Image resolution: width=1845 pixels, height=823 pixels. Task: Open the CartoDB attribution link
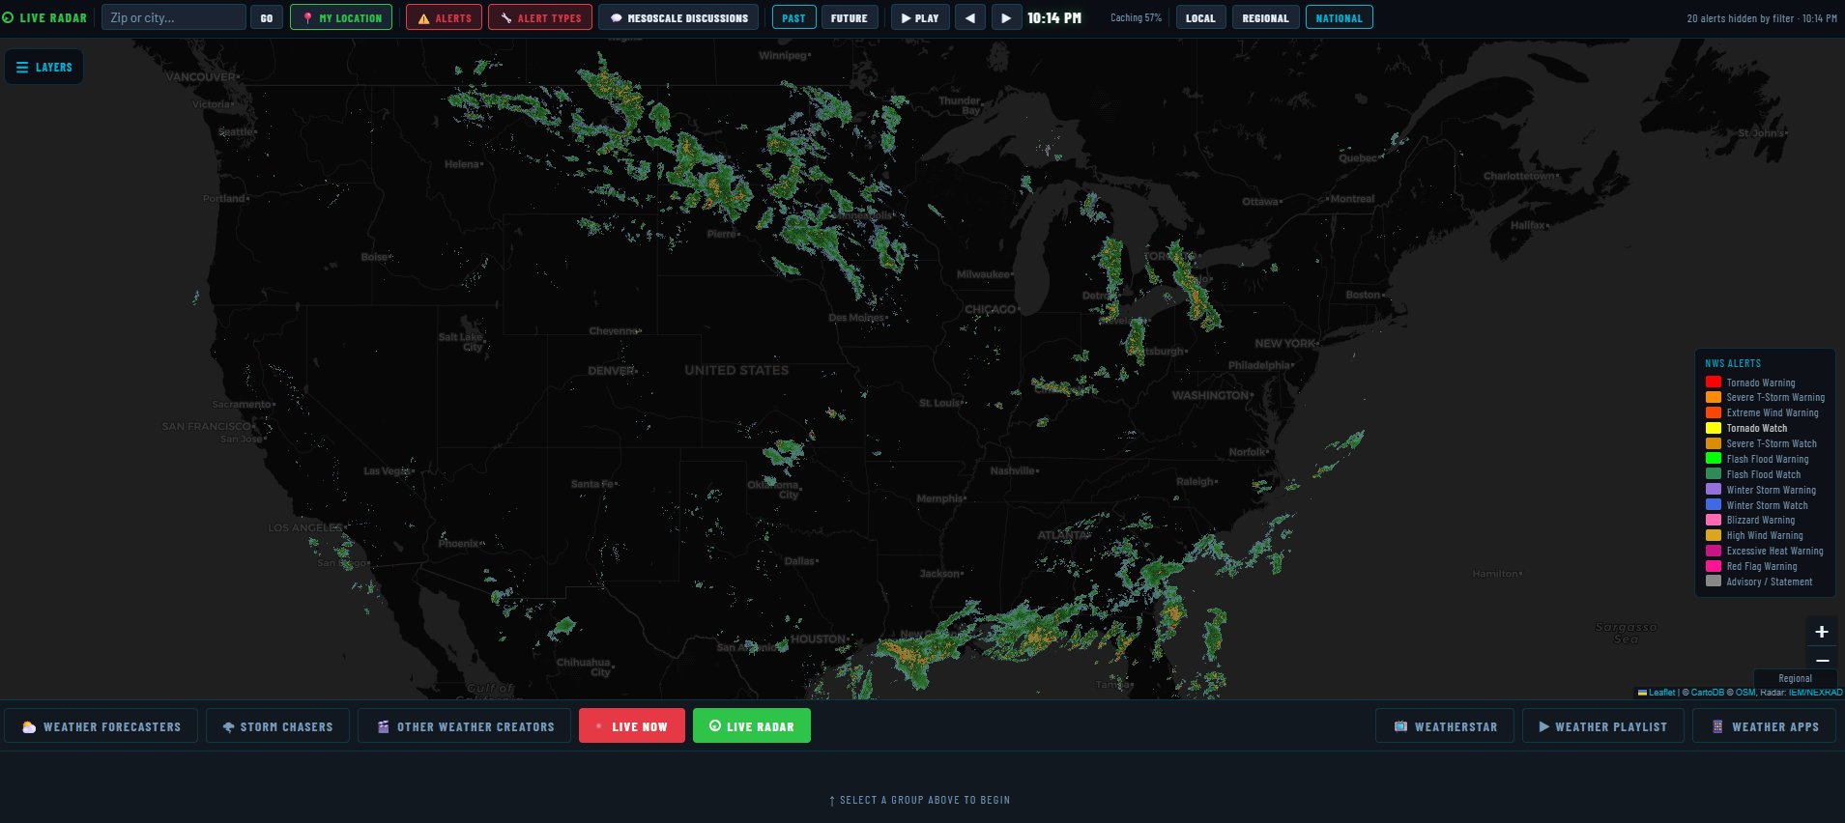click(x=1707, y=693)
